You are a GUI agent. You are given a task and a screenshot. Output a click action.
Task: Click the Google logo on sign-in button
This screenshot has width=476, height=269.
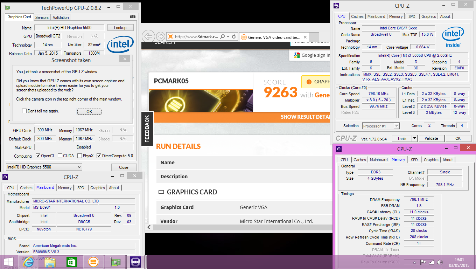point(296,55)
